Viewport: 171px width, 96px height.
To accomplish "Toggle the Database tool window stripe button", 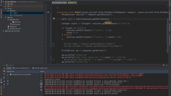I will [x=170, y=27].
